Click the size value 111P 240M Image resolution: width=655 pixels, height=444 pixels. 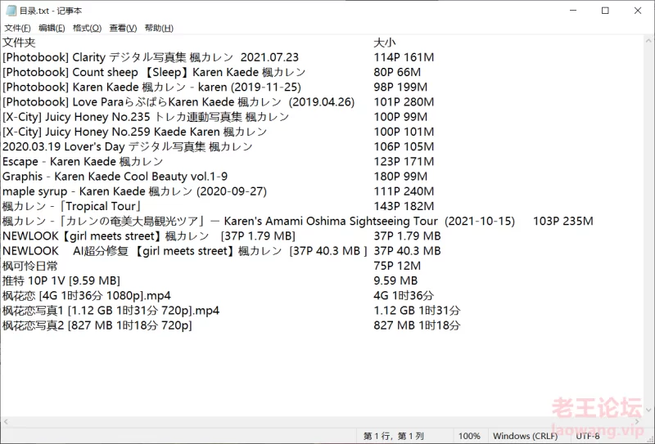pos(404,191)
